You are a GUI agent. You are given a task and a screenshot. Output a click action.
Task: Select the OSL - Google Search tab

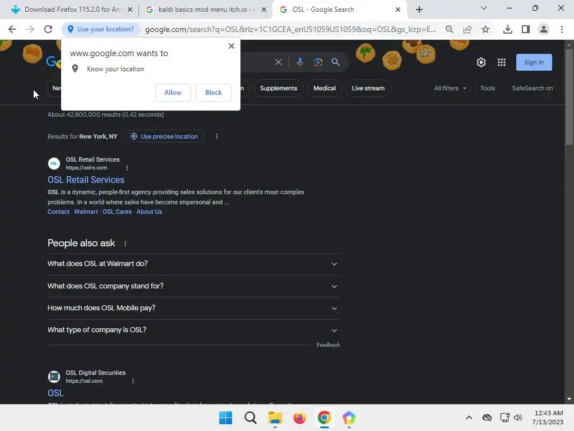tap(340, 10)
